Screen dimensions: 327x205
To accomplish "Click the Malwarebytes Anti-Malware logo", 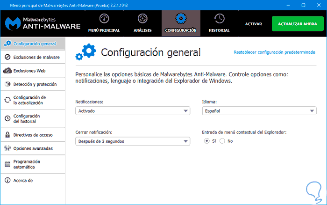I will 43,23.
